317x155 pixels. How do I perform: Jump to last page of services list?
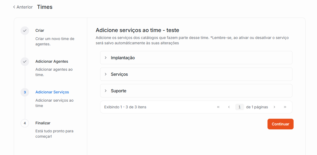285,107
